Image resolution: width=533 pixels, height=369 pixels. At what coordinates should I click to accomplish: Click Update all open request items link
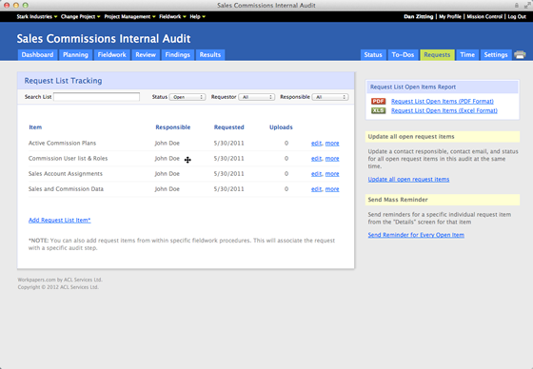(x=408, y=180)
